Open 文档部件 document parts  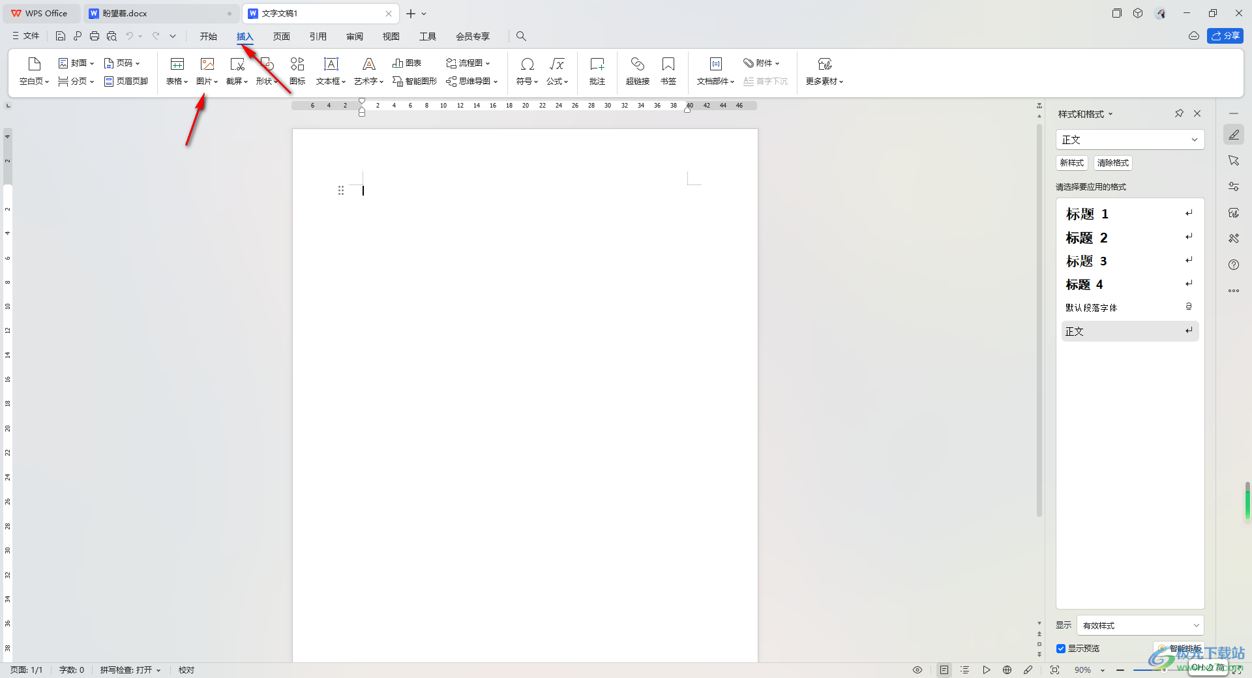715,71
